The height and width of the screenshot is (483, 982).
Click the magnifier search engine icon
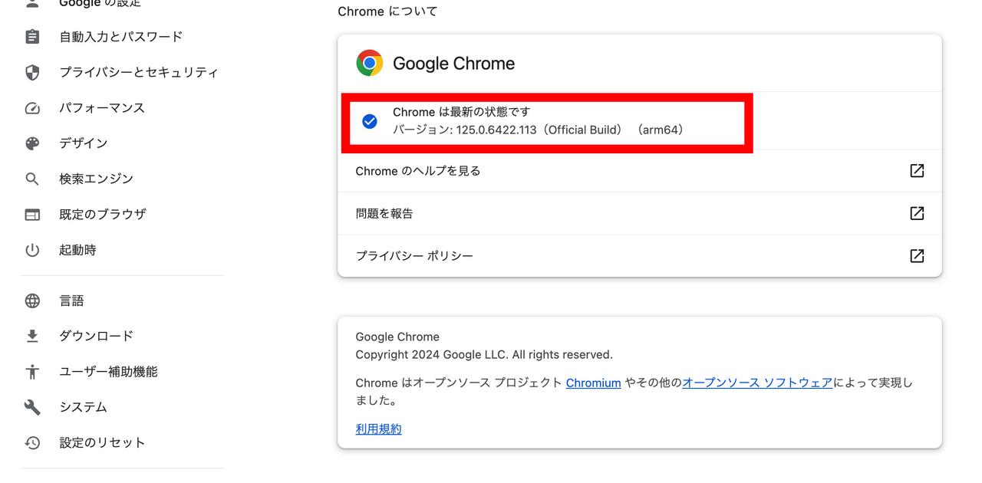coord(32,179)
